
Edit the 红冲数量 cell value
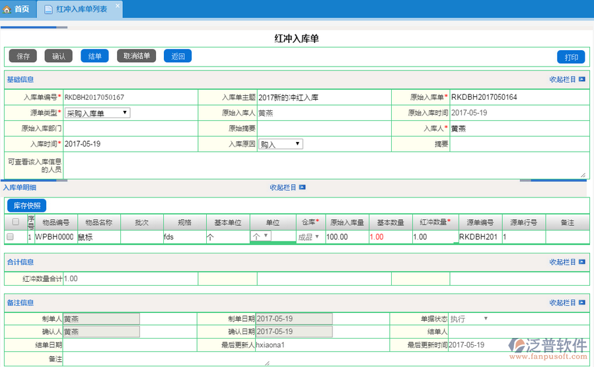click(x=433, y=236)
